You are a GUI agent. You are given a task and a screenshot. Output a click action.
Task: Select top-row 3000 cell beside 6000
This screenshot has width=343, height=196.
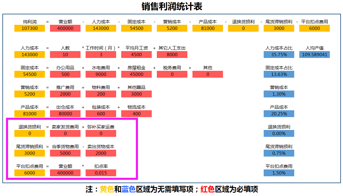[279, 28]
